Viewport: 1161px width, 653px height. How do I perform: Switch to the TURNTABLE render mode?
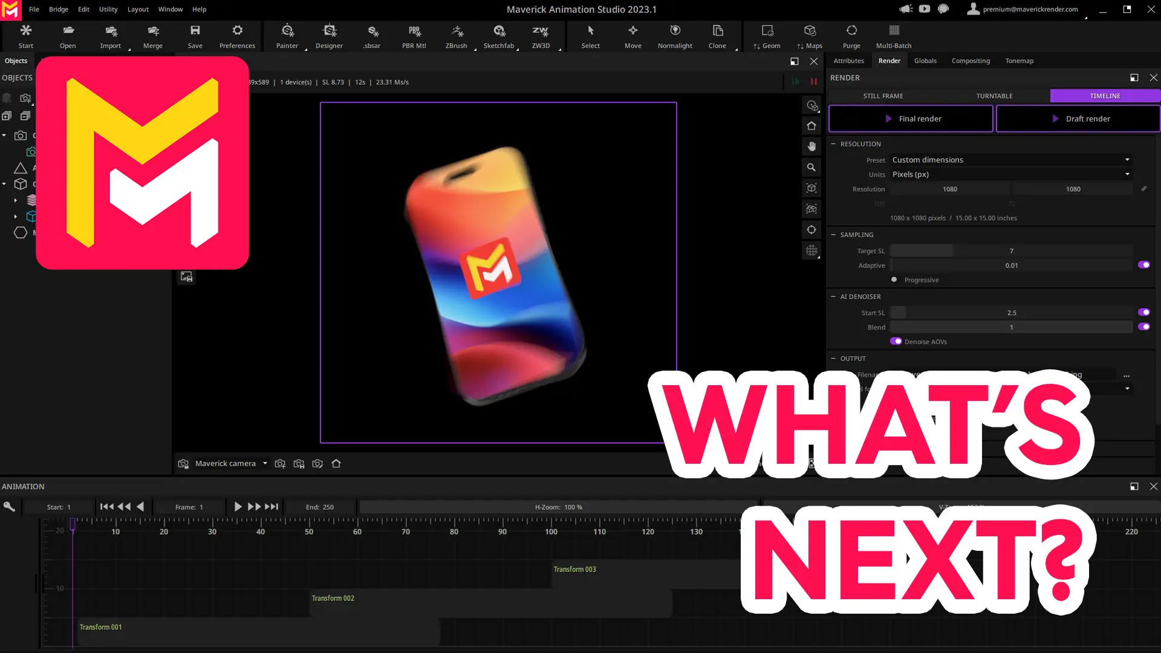tap(994, 96)
